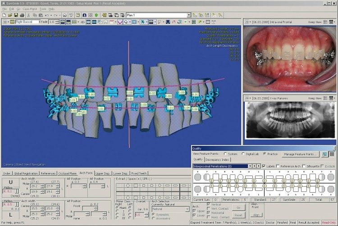Click the previous arrow next to penetrations dropdown

click(254, 166)
